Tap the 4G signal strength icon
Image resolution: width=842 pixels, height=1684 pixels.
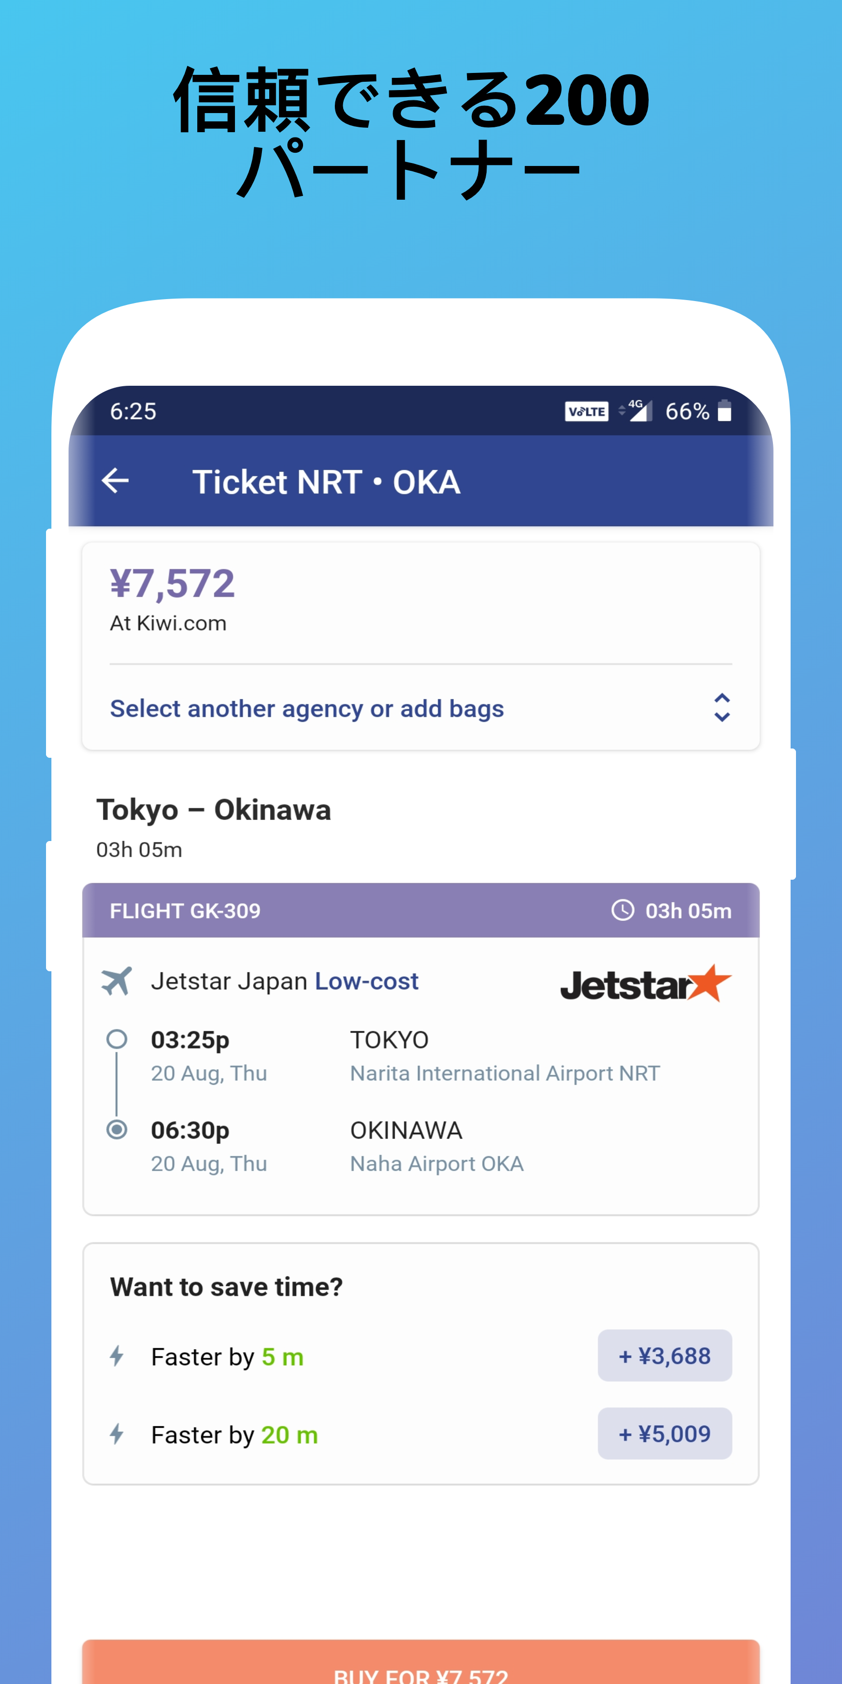coord(636,411)
